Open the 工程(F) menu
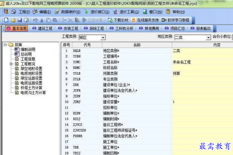This screenshot has height=155, width=233. [24, 12]
